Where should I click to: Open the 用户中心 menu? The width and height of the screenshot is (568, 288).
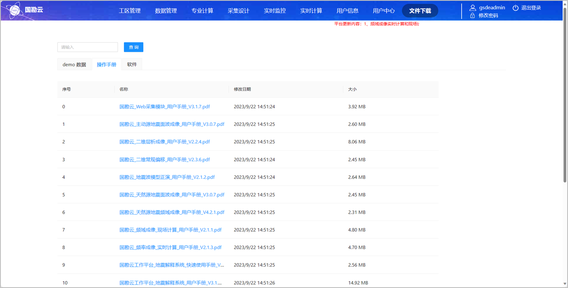point(384,11)
